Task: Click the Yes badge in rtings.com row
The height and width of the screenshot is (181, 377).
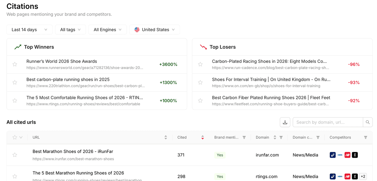Action: (x=220, y=176)
